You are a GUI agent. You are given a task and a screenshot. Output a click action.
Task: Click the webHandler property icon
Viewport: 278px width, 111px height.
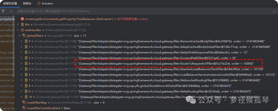[x=22, y=30]
